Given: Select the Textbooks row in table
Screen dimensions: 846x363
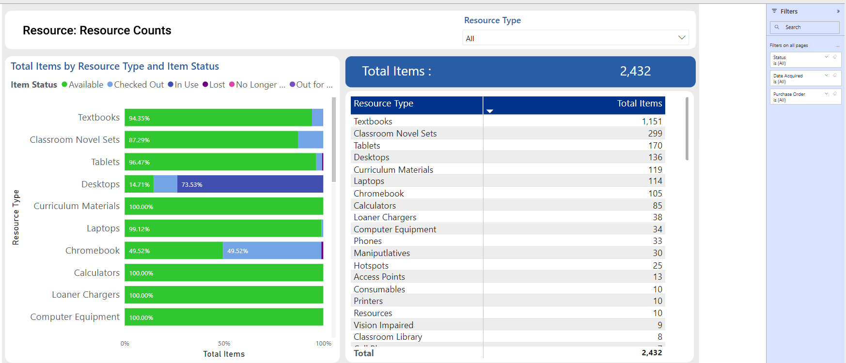Looking at the screenshot, I should pyautogui.click(x=508, y=121).
